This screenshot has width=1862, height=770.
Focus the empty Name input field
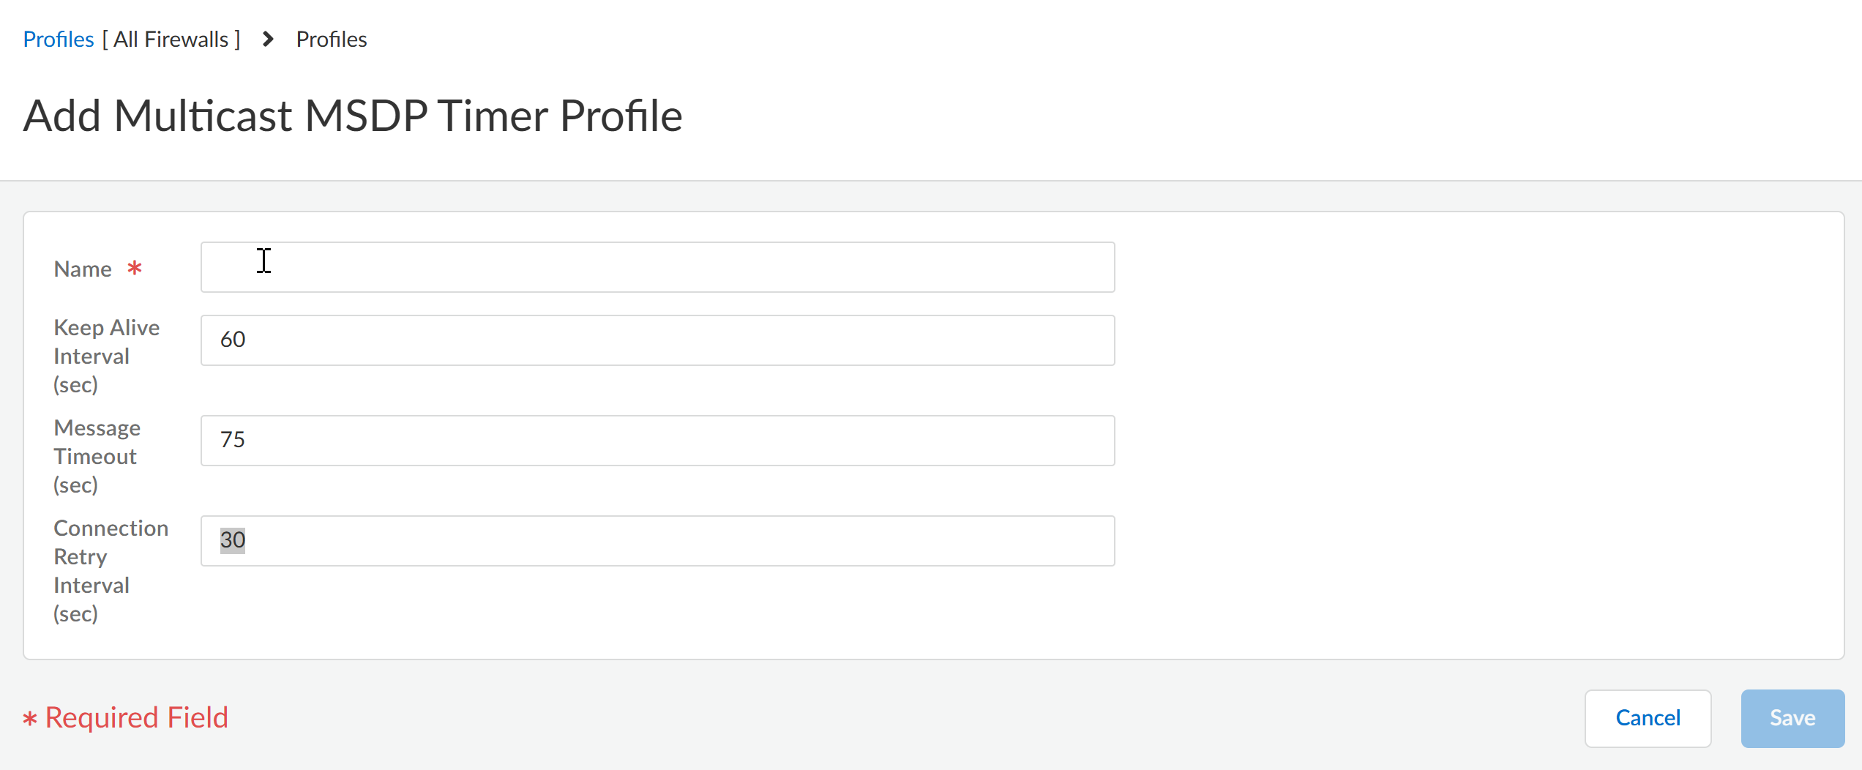(x=657, y=267)
